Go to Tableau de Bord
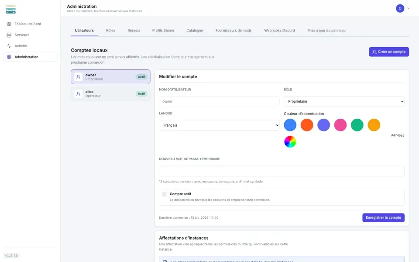419x262 pixels. coord(30,24)
